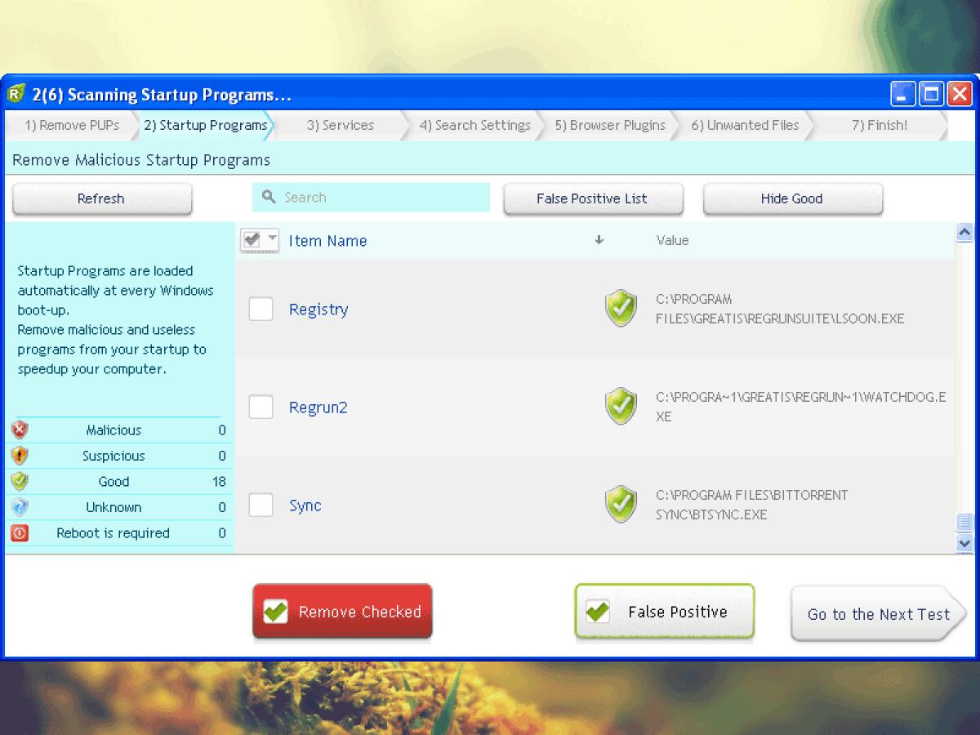This screenshot has height=735, width=980.
Task: Click the green shield beside the Registry entry
Action: click(x=621, y=309)
